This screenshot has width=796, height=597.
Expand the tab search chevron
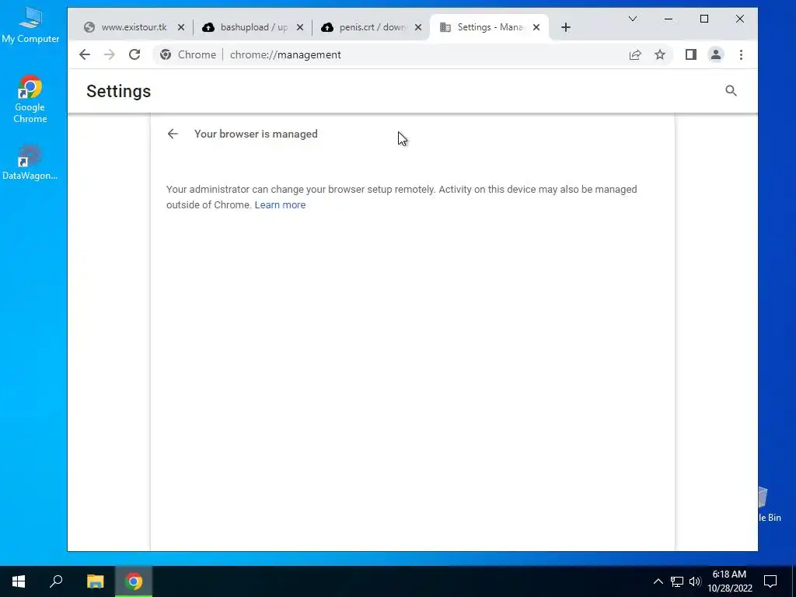tap(633, 19)
